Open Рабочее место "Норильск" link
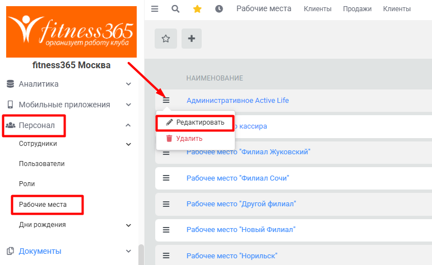Viewport: 432px width, 265px height. point(232,255)
